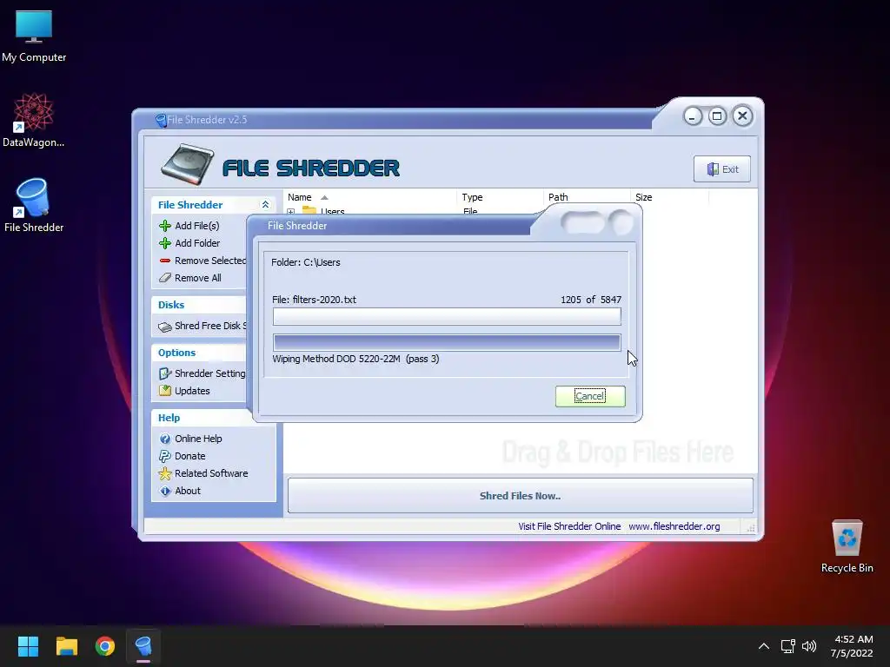Open the Donate entry
Screen dimensions: 890x667
[190, 456]
